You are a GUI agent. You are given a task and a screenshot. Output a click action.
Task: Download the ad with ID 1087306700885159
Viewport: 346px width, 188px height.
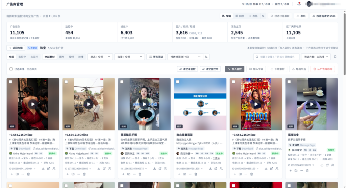[266, 169]
